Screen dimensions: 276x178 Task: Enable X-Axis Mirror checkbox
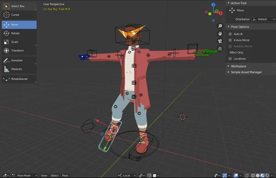(x=230, y=40)
